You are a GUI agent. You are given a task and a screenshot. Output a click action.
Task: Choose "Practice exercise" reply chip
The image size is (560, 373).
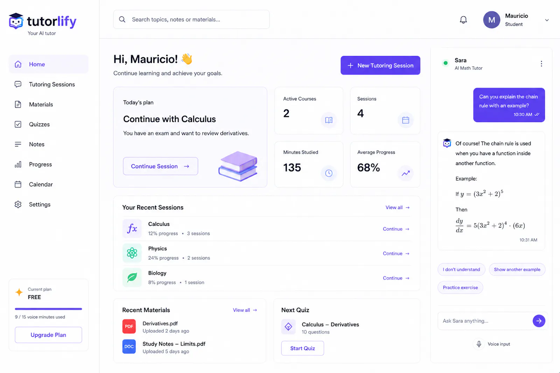tap(460, 287)
